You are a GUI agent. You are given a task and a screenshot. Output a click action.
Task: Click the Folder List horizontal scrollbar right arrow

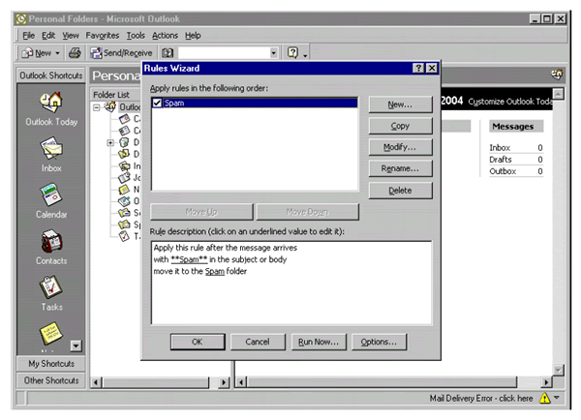point(224,382)
